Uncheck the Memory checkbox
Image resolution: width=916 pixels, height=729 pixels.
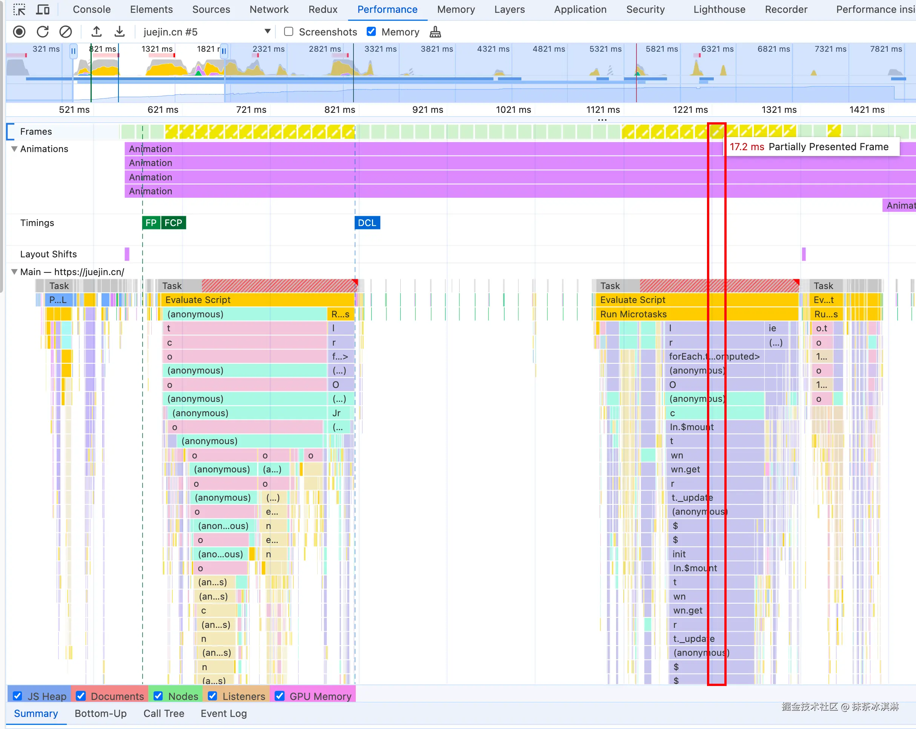pos(371,31)
